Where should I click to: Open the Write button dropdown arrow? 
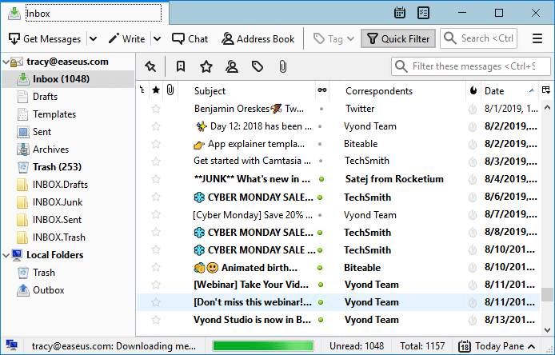coord(157,38)
